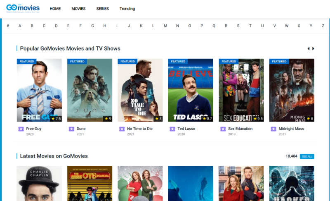
Task: Open the HOME menu item
Action: point(55,9)
